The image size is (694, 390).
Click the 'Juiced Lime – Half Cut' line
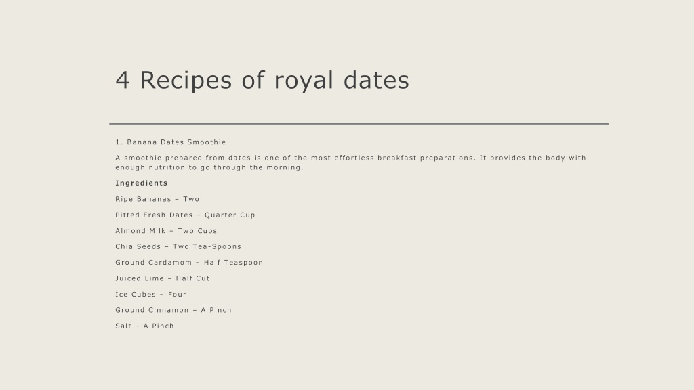point(163,278)
